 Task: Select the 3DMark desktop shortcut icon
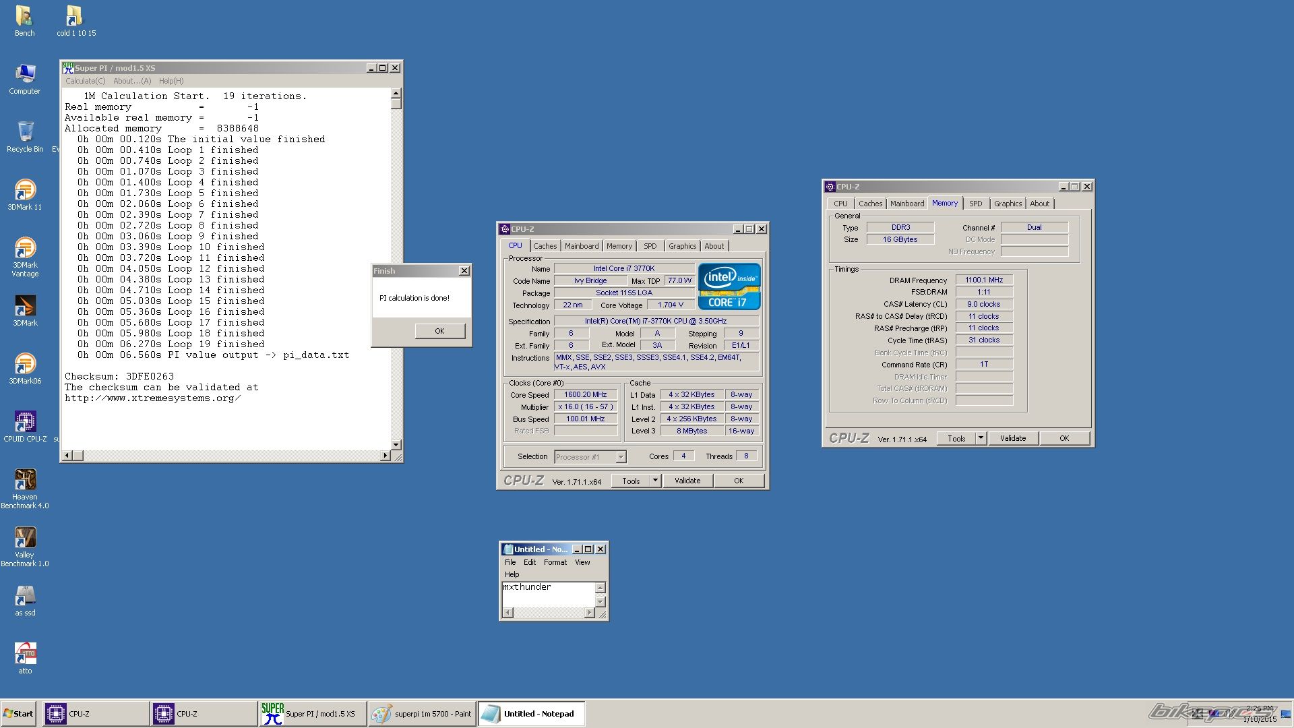coord(25,306)
